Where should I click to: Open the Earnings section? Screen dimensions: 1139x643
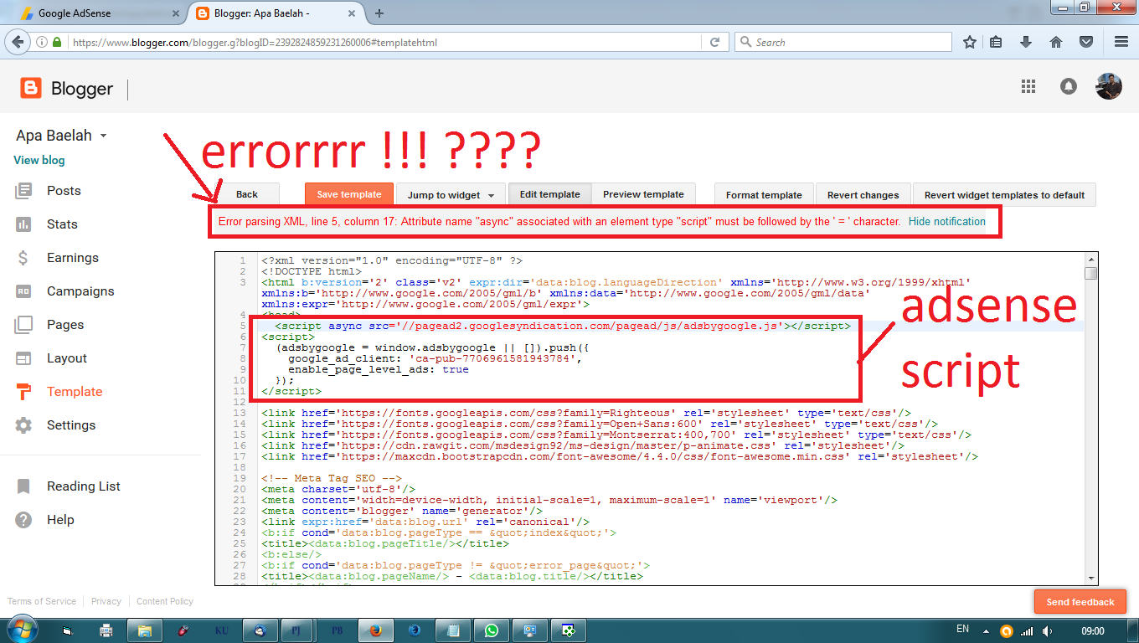(x=73, y=258)
